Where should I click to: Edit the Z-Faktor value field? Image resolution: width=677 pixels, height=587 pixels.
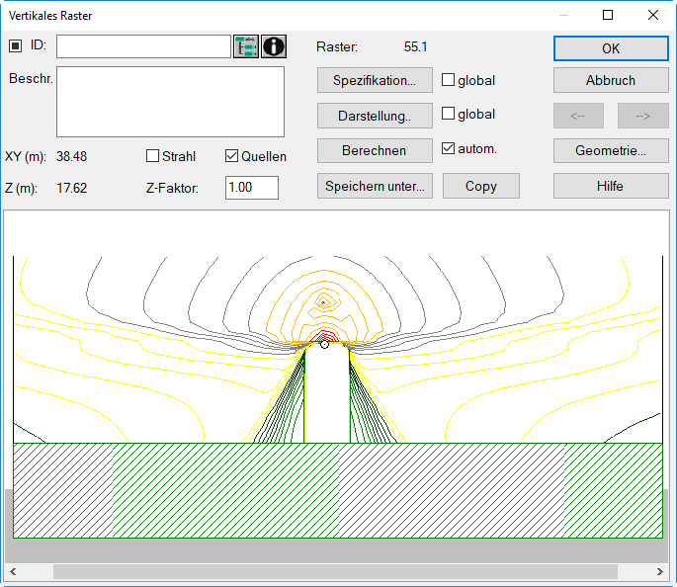point(252,188)
